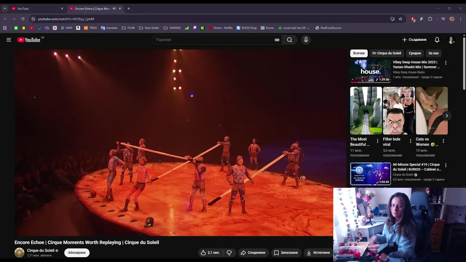Open Chrome media control icon
466x262 pixels.
[x=443, y=19]
